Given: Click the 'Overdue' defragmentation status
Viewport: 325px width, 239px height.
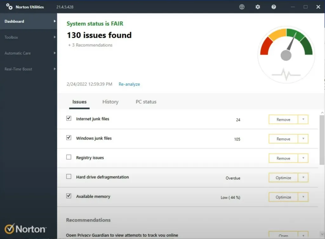Looking at the screenshot, I should pyautogui.click(x=233, y=178).
